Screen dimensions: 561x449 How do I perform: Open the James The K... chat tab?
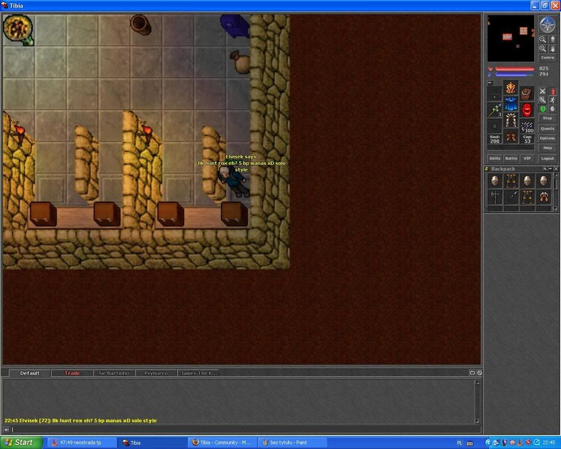click(x=198, y=373)
